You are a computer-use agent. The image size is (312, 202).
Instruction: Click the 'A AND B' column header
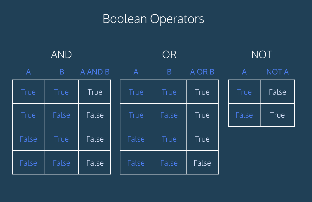click(x=95, y=72)
